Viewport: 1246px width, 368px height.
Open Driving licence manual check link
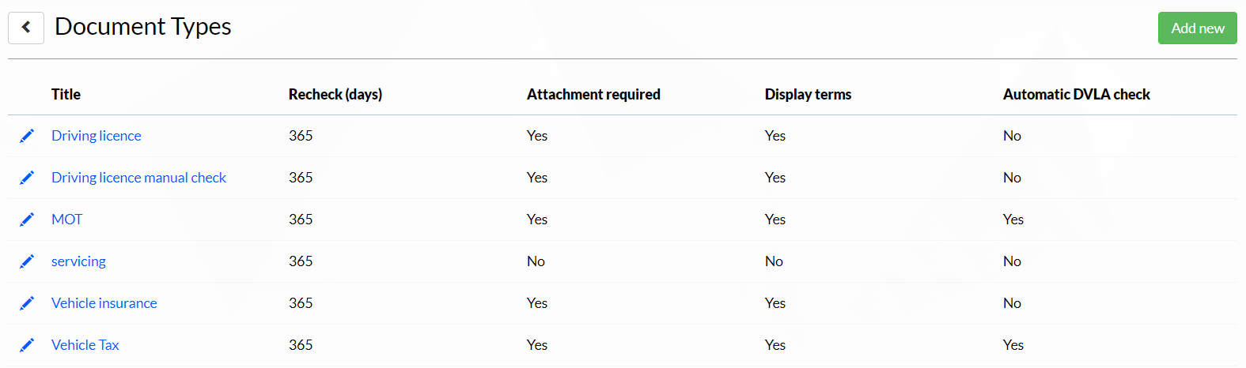point(138,178)
